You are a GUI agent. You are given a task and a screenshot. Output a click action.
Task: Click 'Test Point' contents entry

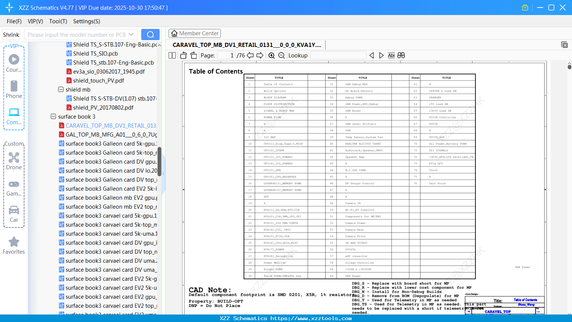tap(438, 184)
